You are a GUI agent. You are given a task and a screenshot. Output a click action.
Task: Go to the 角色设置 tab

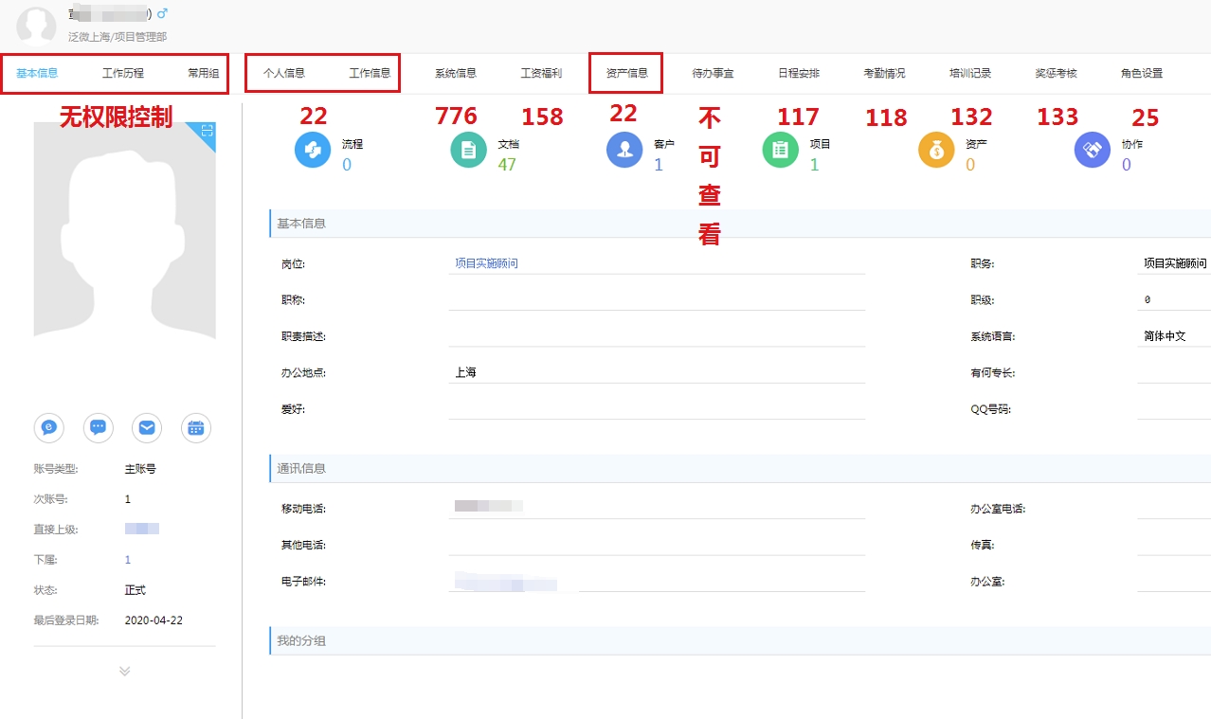click(x=1141, y=73)
